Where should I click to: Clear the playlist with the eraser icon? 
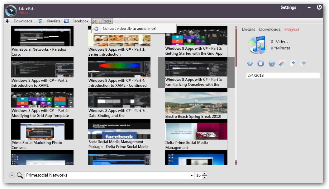click(282, 63)
